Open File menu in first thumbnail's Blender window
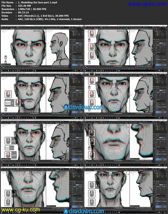Viewport: 168px width, 214px height. click(3, 27)
